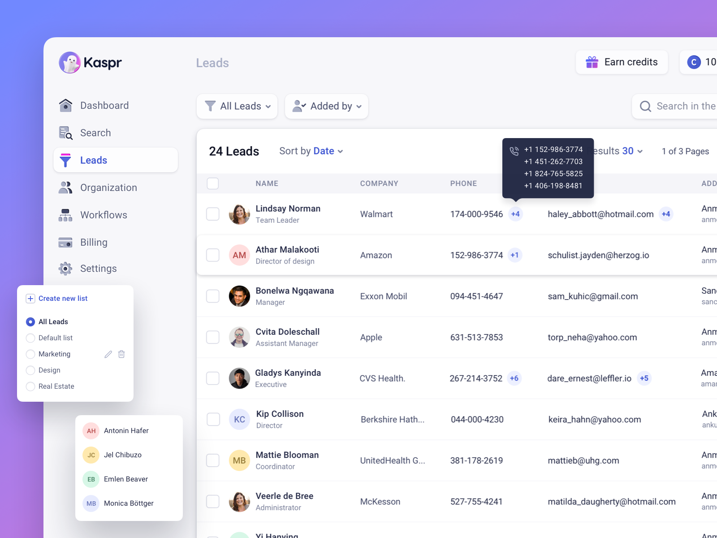717x538 pixels.
Task: Click the Leads funnel icon
Action: pos(65,160)
